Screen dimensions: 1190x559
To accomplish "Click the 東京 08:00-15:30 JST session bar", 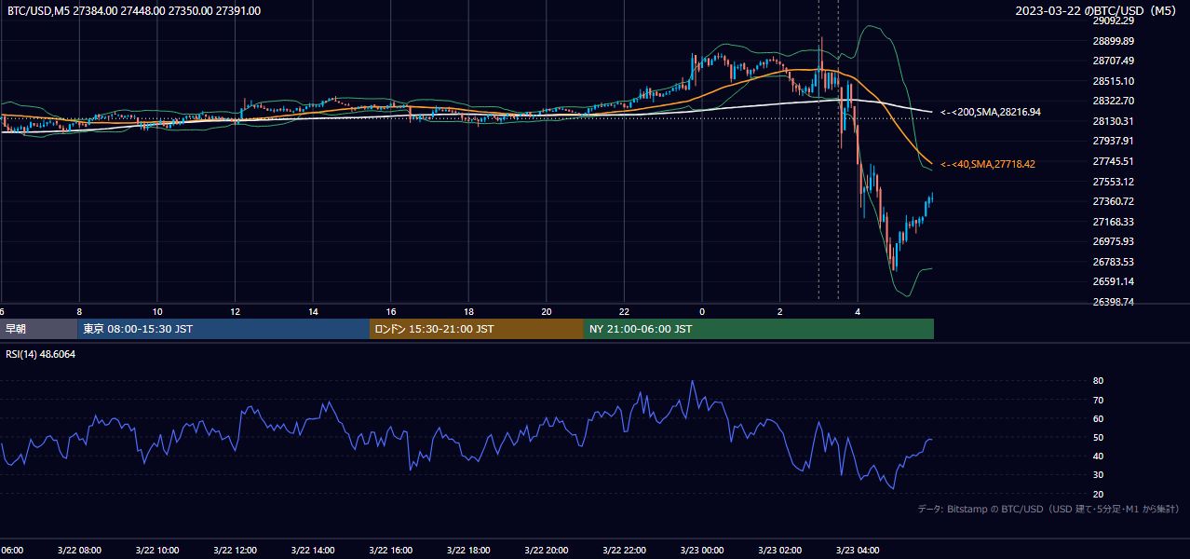I will click(223, 329).
